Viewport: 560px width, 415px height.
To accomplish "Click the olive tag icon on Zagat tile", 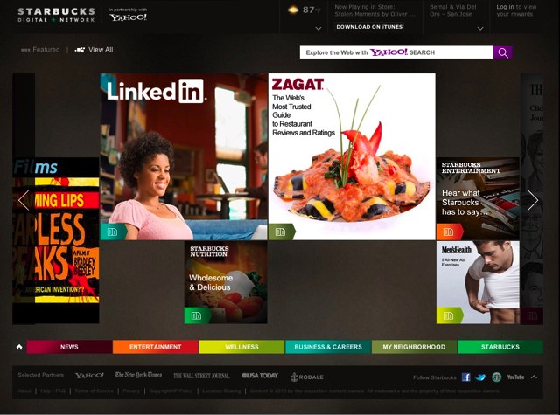I will click(281, 232).
